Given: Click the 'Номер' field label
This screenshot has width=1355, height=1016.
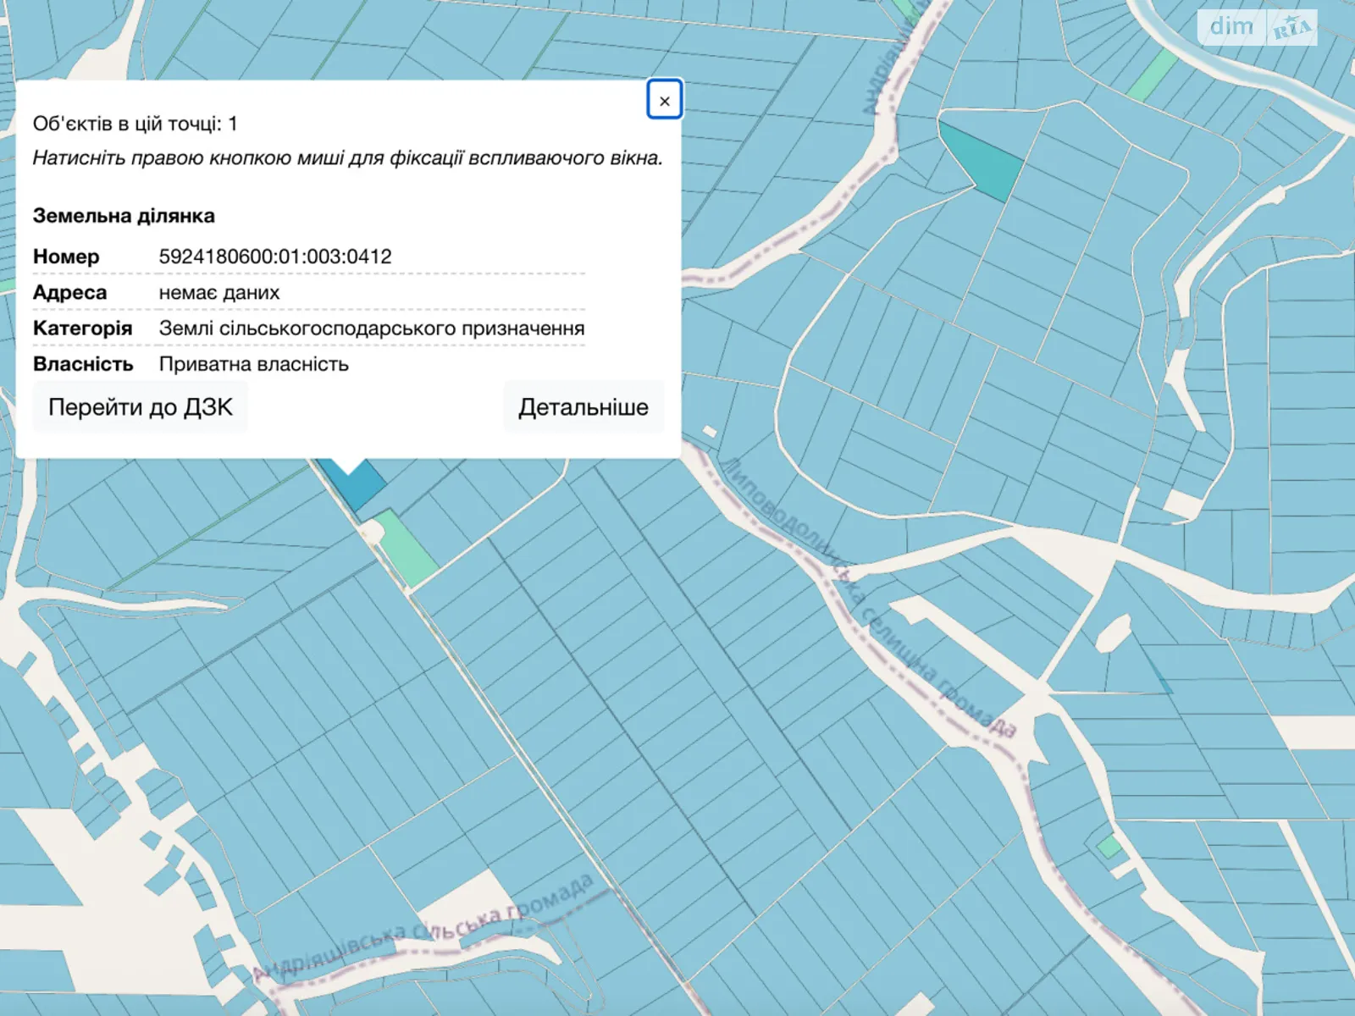Looking at the screenshot, I should (x=66, y=257).
